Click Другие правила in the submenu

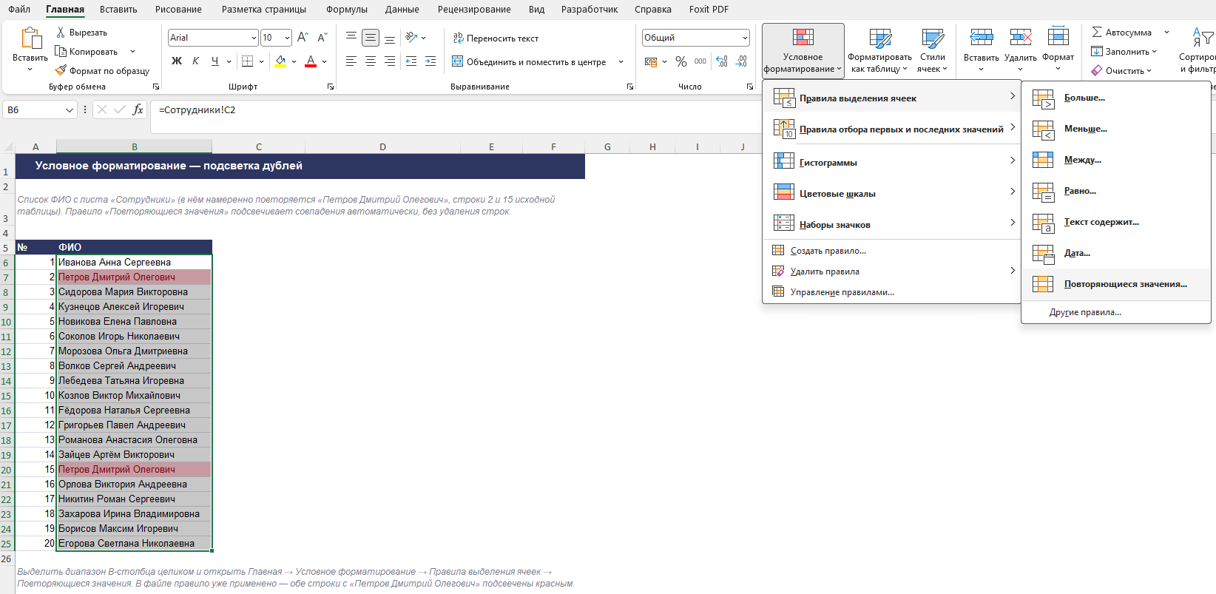[x=1115, y=312]
